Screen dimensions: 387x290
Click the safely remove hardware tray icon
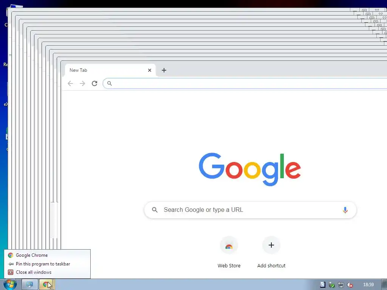click(332, 285)
